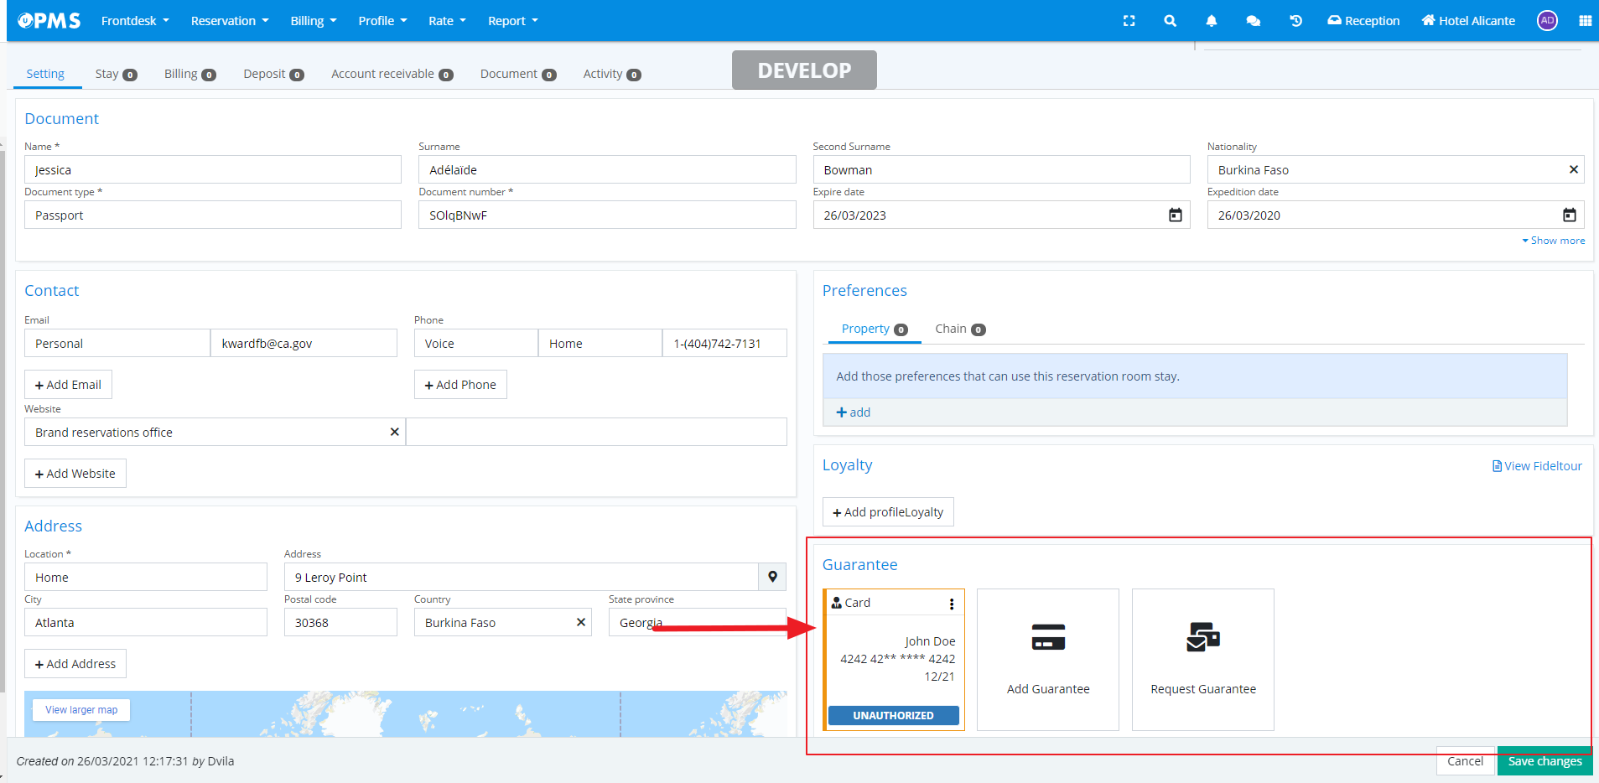The height and width of the screenshot is (783, 1599).
Task: Click the Add Guarantee tile
Action: pyautogui.click(x=1047, y=659)
